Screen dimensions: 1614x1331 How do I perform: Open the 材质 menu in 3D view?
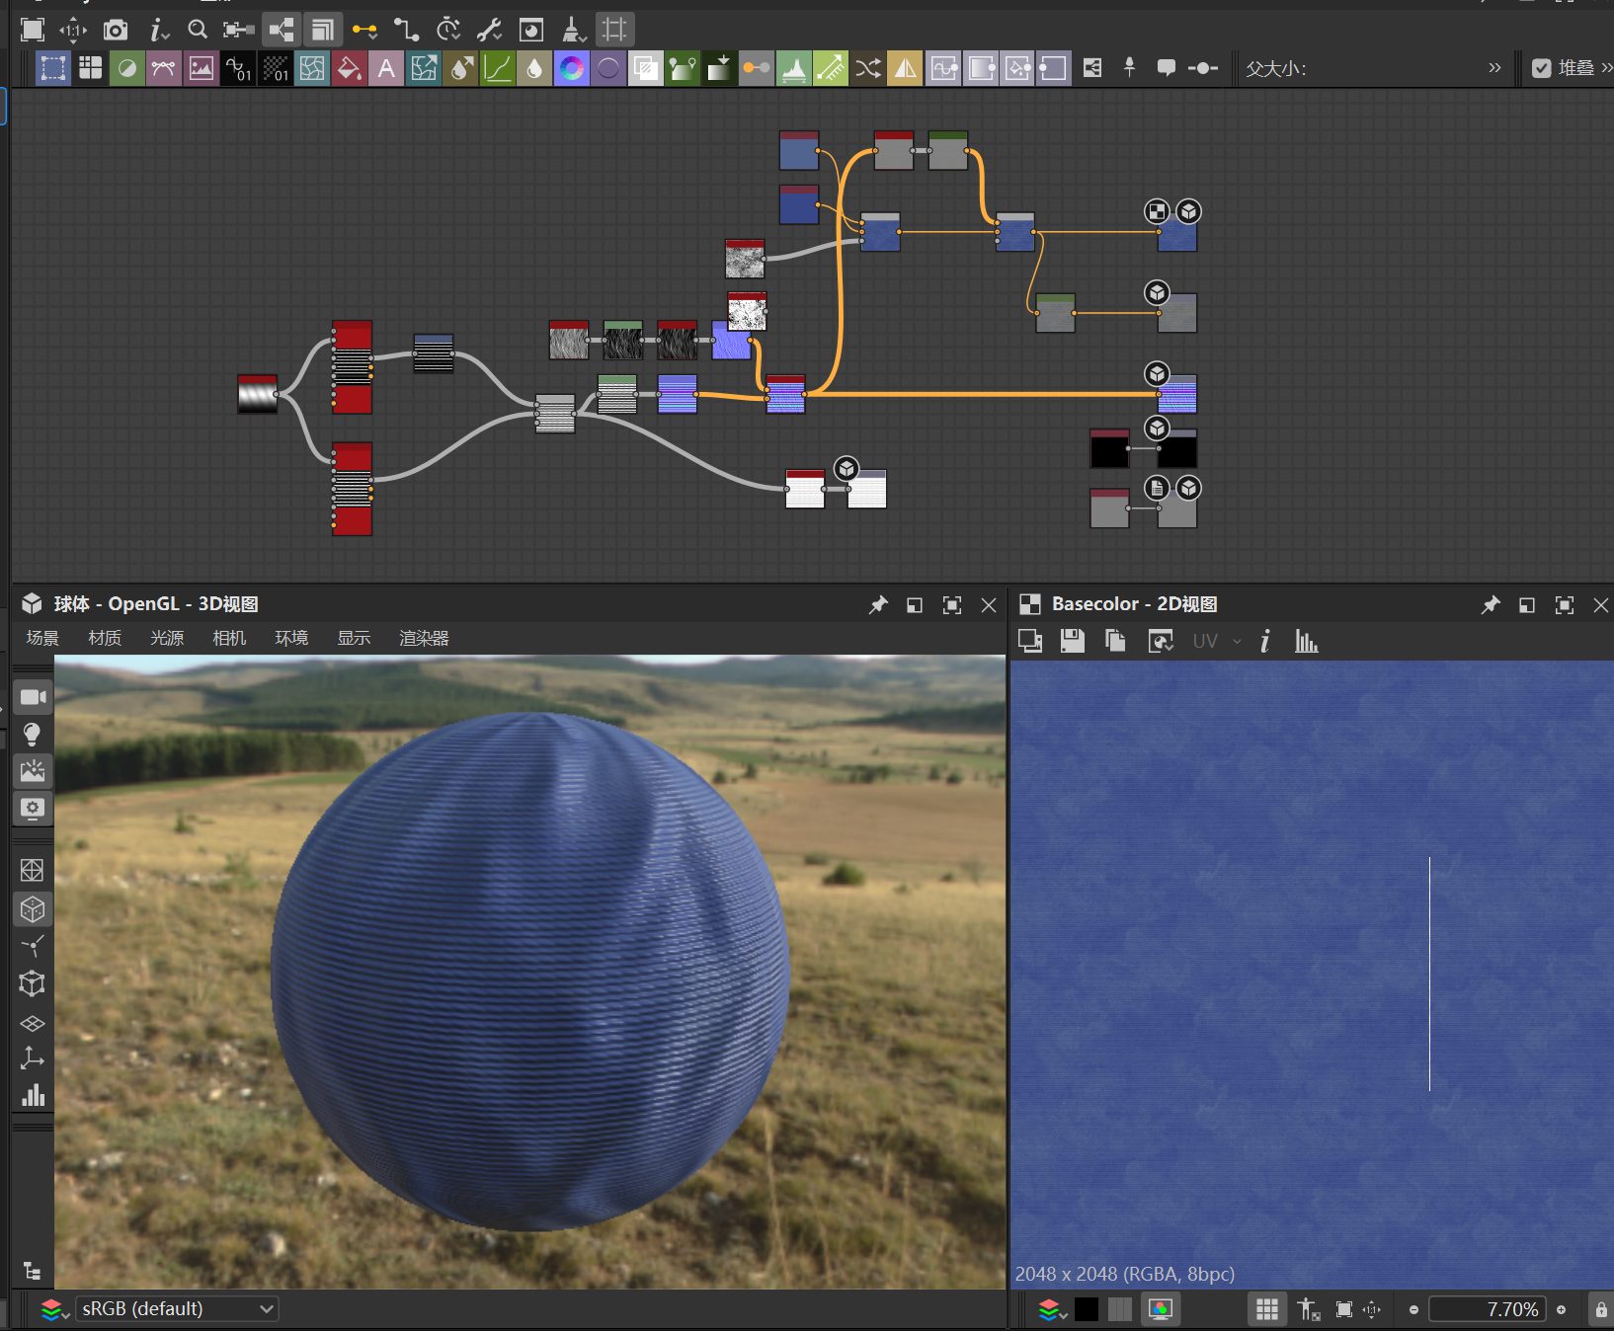coord(105,638)
